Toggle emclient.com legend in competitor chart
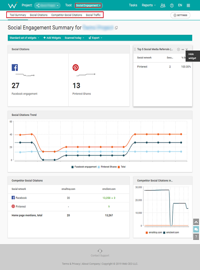 click(171, 232)
